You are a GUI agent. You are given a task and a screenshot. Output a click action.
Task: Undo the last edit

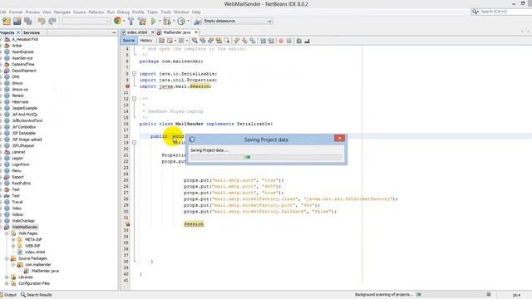click(x=42, y=21)
